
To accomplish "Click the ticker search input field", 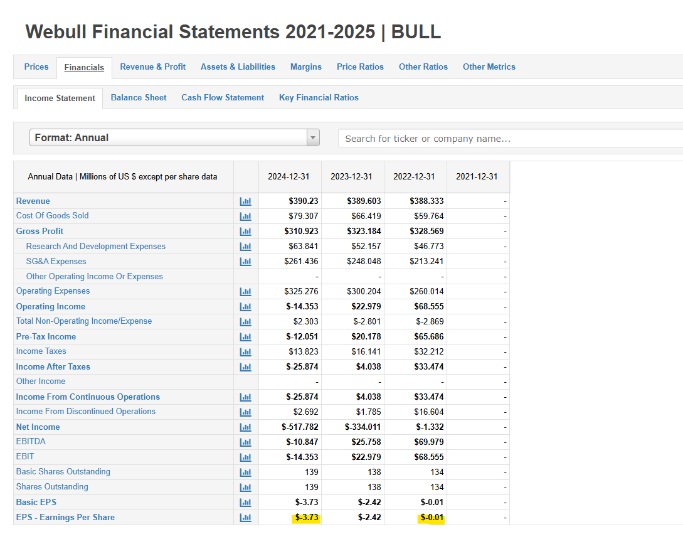I will pos(511,138).
